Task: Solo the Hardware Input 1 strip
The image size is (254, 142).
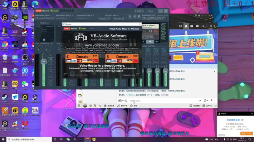Action: coord(50,81)
